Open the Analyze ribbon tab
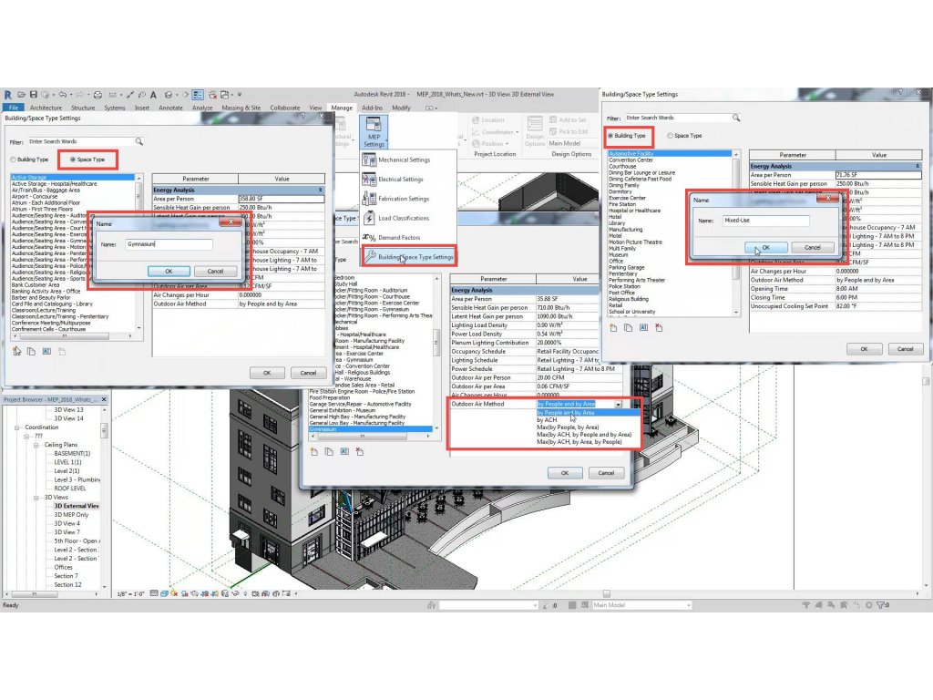Image resolution: width=933 pixels, height=700 pixels. pos(202,108)
